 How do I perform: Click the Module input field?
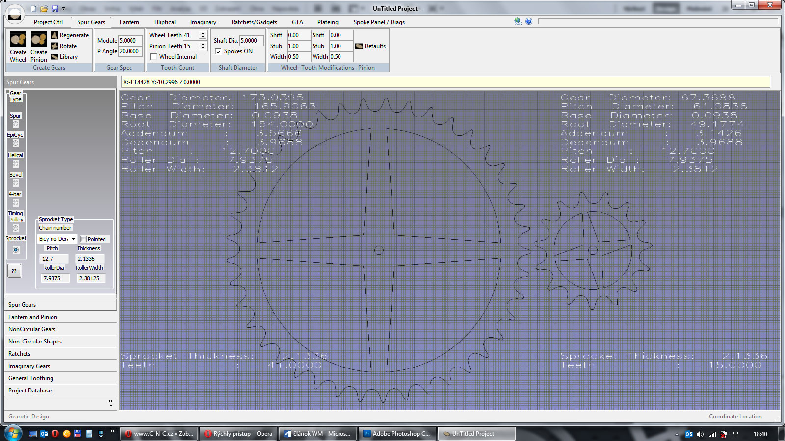[x=130, y=41]
